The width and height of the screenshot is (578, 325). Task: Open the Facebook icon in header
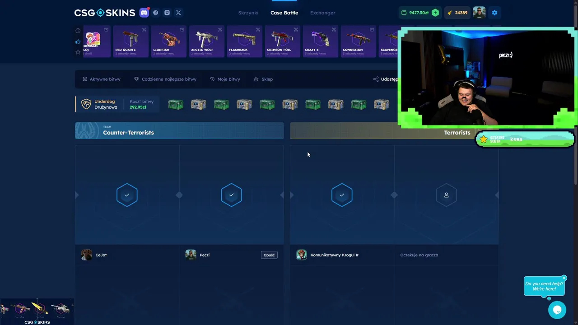point(156,13)
